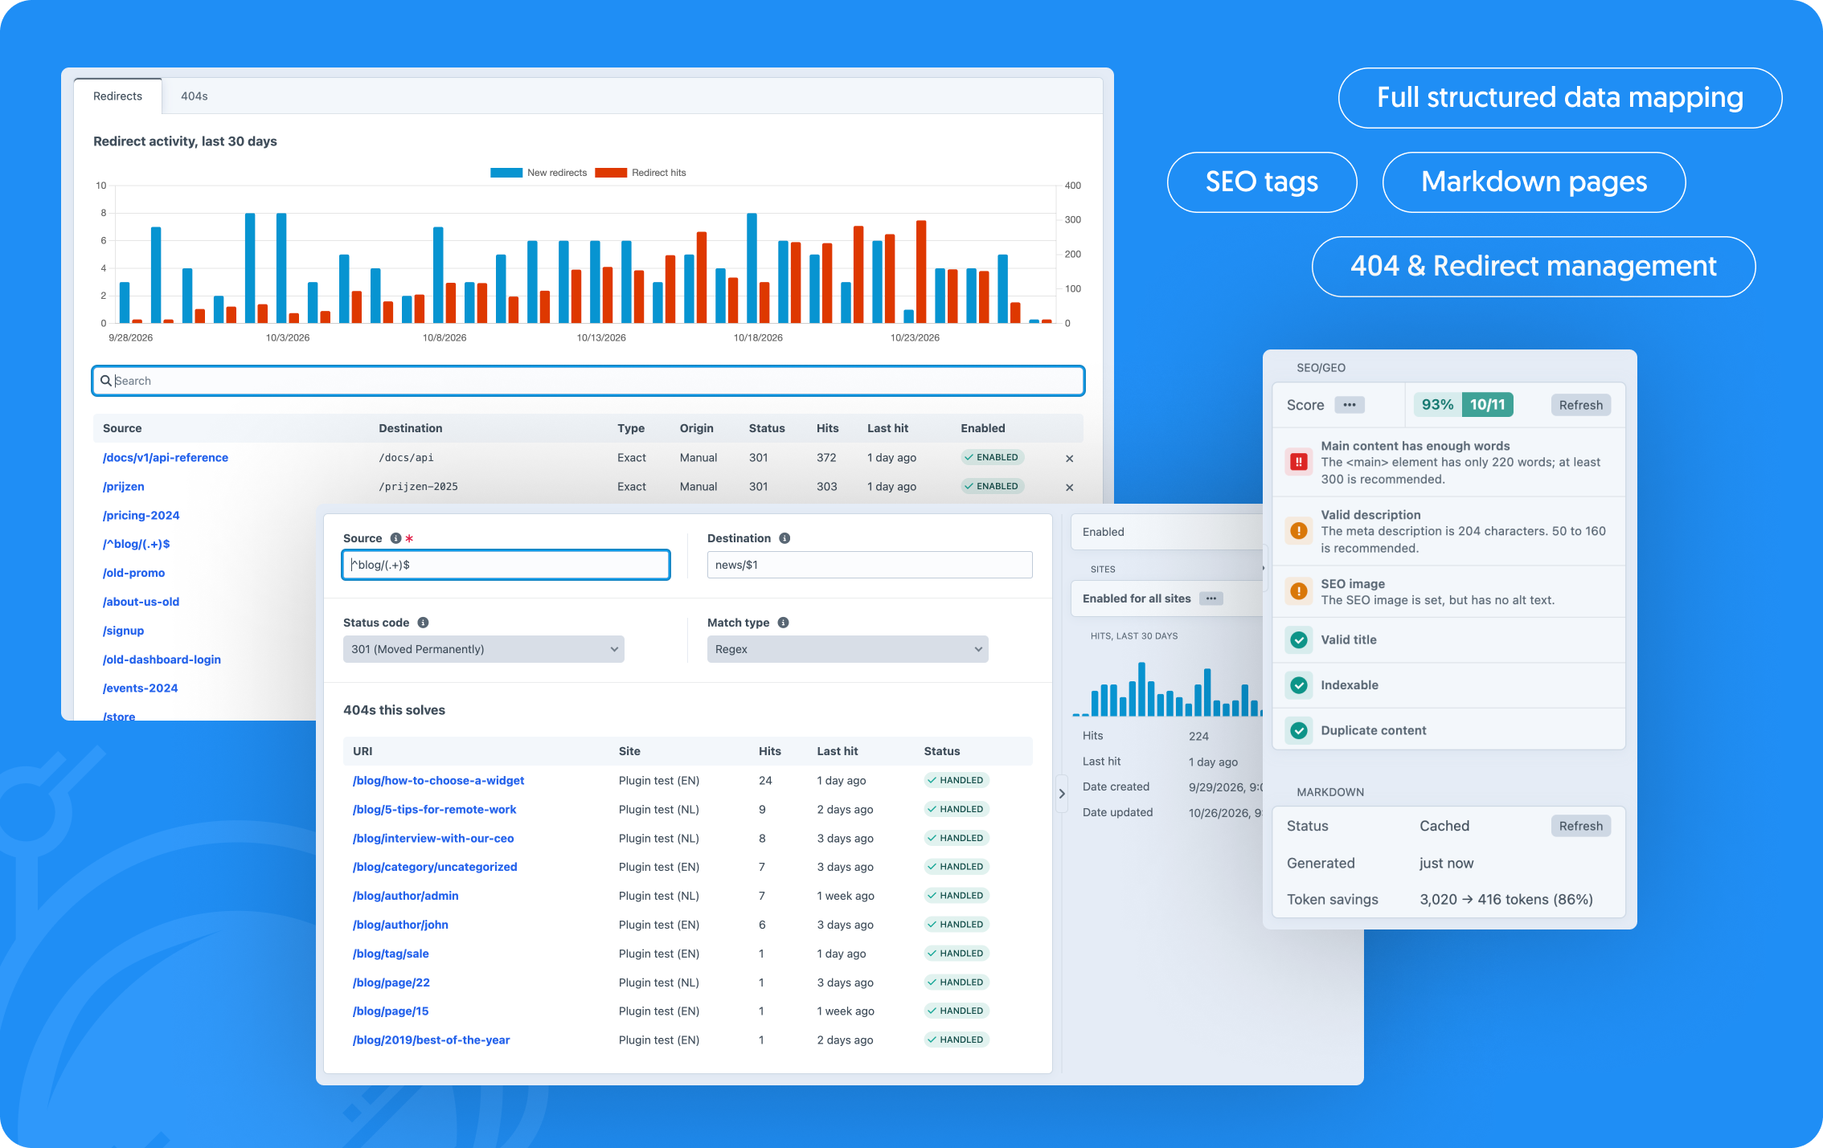Open the /pricing-2024 redirect link
This screenshot has height=1148, width=1823.
pos(141,516)
